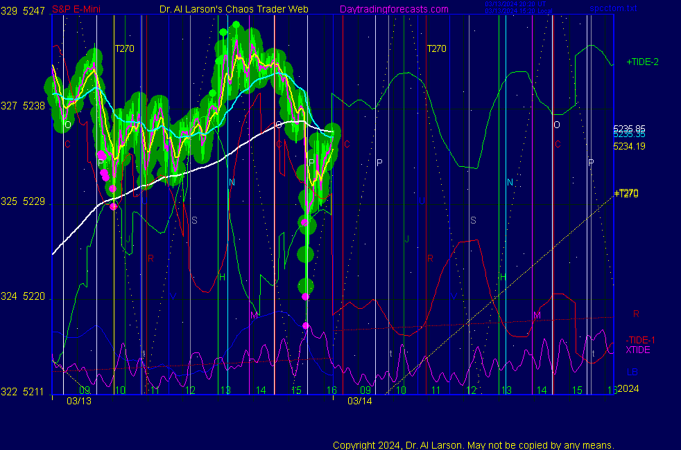Select the green +TIDE-2 legend label
681x450 pixels.
(642, 62)
